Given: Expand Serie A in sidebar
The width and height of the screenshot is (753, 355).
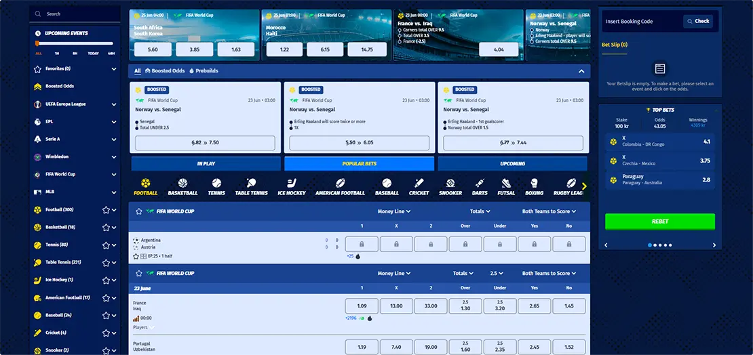Looking at the screenshot, I should pos(114,139).
